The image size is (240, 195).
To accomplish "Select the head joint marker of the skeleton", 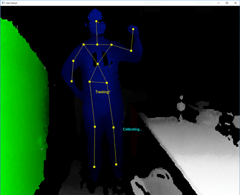I will 96,21.
